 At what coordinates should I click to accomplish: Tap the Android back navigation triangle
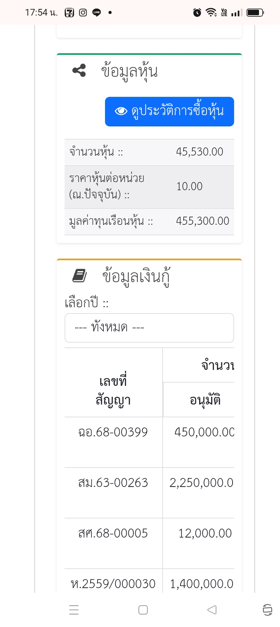tap(212, 609)
